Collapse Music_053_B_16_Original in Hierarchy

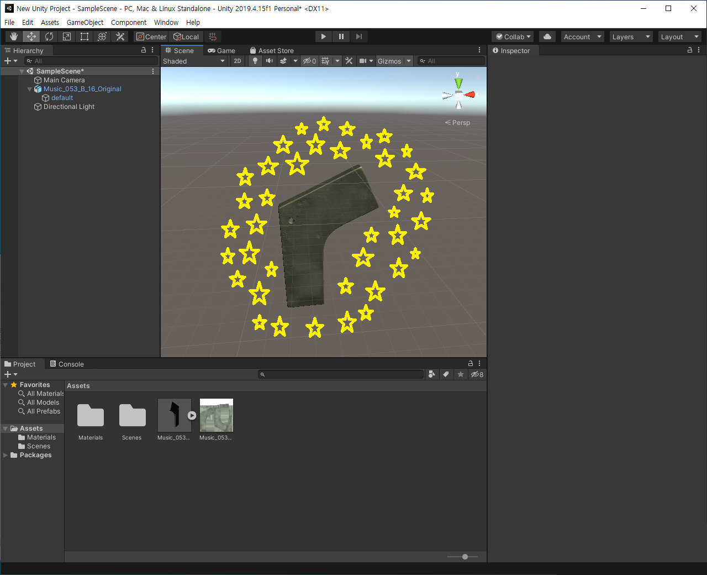30,89
